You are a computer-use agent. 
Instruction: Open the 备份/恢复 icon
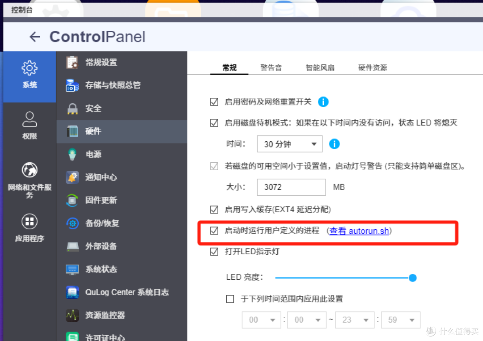coord(72,223)
